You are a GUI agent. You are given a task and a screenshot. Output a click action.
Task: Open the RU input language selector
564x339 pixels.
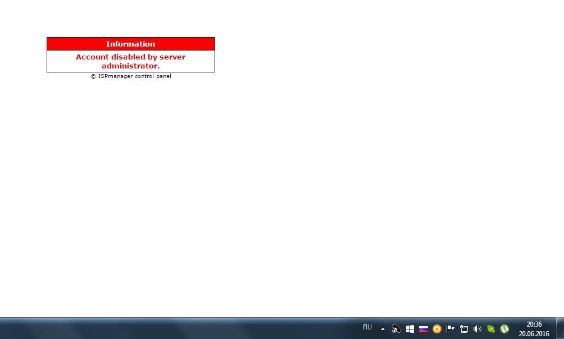367,327
